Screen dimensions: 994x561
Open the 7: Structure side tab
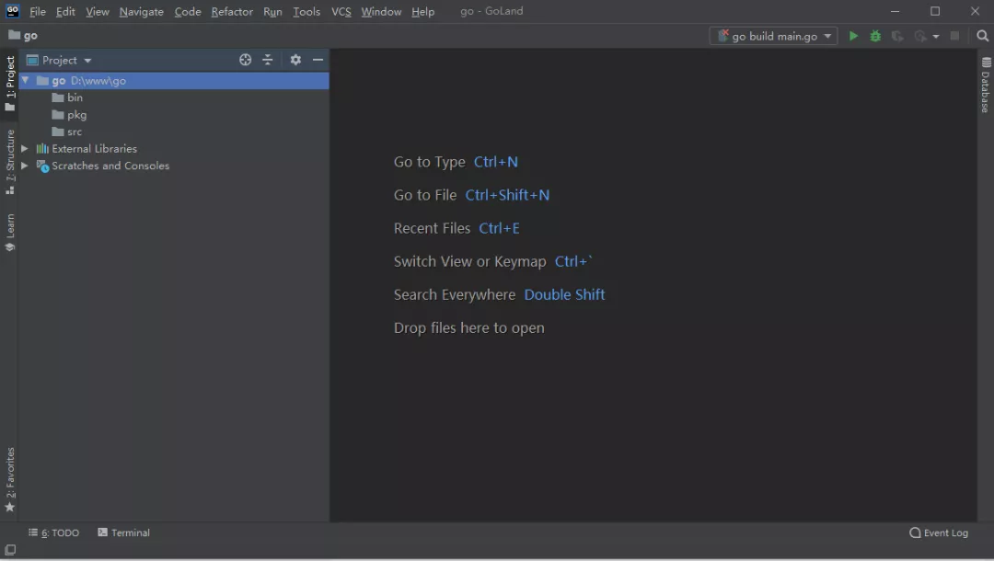pos(9,162)
